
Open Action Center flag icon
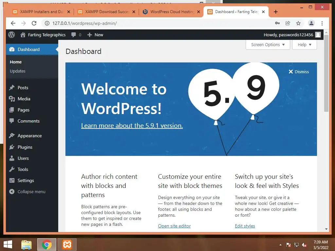click(x=289, y=245)
